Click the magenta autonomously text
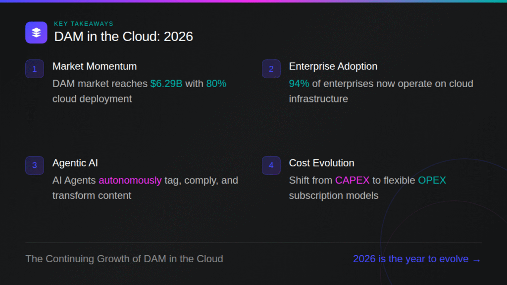The width and height of the screenshot is (507, 285). pyautogui.click(x=130, y=180)
